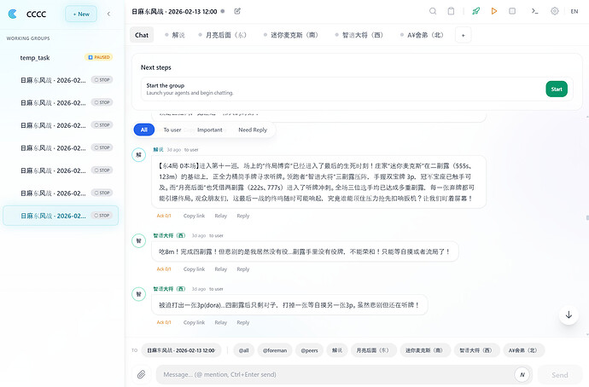Select the @all recipient chip

[244, 350]
